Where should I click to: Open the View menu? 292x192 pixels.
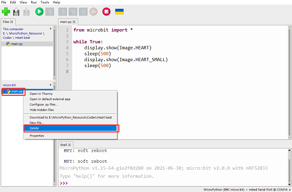[23, 2]
